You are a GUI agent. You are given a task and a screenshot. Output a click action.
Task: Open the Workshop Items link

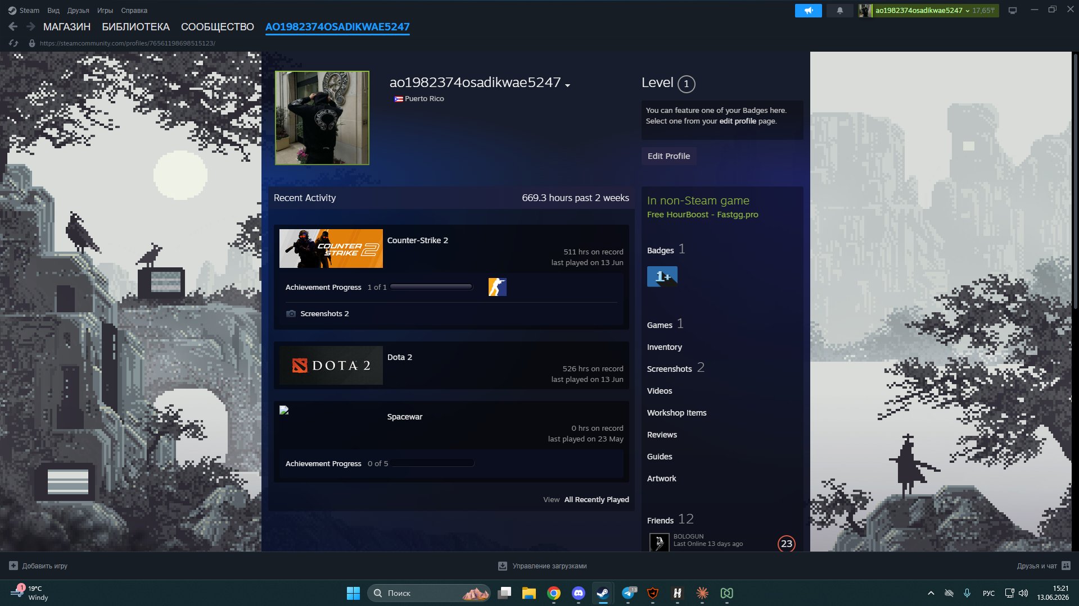pyautogui.click(x=677, y=413)
